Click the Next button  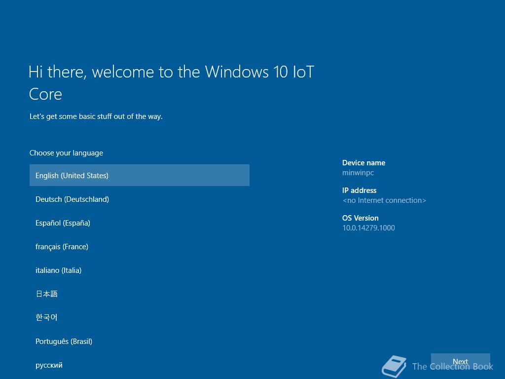(x=460, y=362)
